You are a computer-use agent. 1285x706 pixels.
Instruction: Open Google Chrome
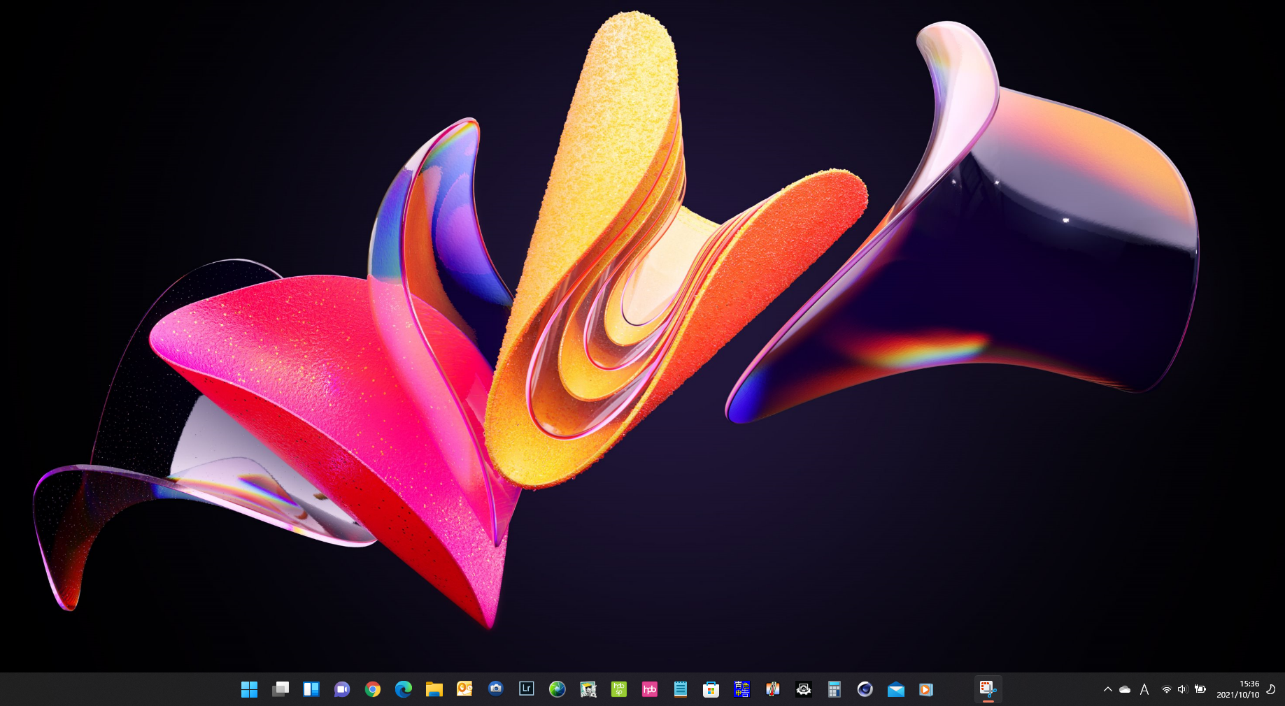(x=373, y=689)
